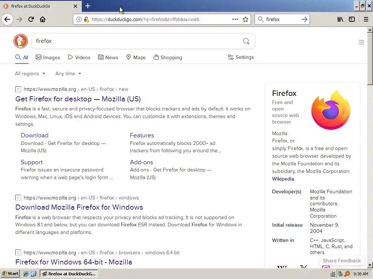Show site information icon in address bar
The image size is (373, 279).
click(x=79, y=20)
